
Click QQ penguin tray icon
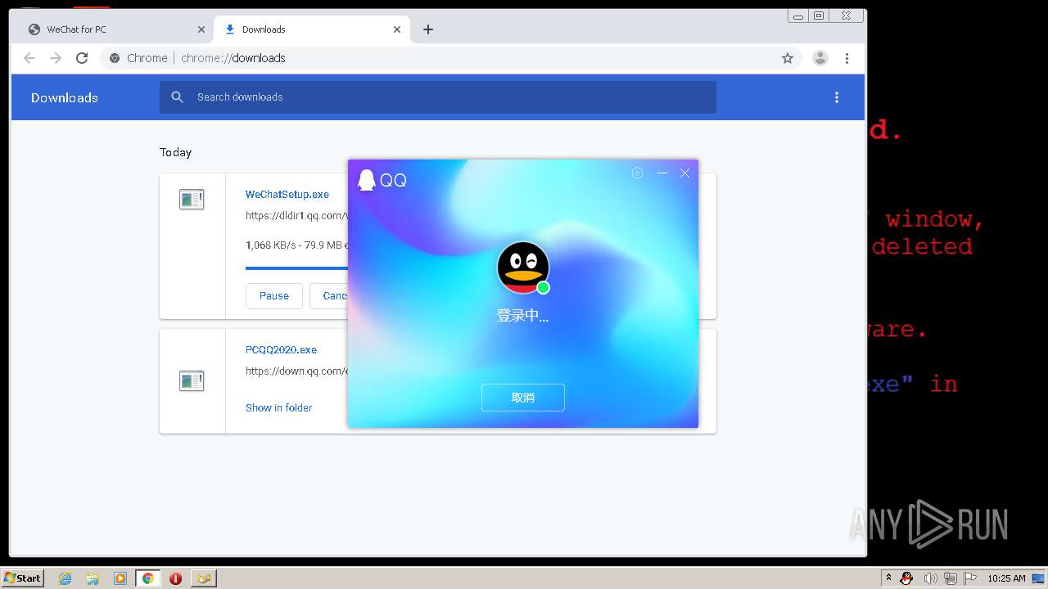[x=906, y=578]
